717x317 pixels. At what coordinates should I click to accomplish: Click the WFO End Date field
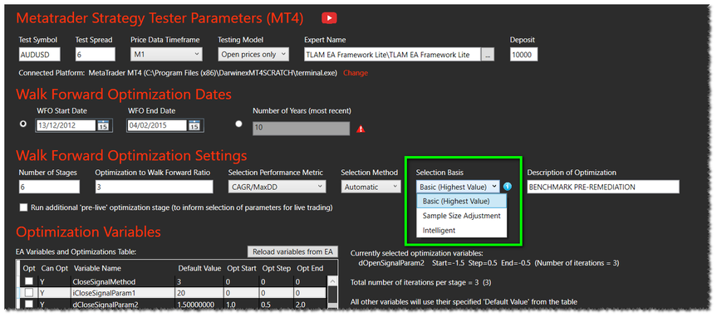click(157, 125)
